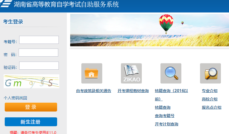Click the orange home folder icon
229x134 pixels.
click(x=92, y=73)
